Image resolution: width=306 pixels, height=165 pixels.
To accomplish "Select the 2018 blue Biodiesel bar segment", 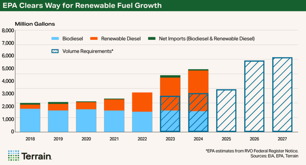I will 30,120.
